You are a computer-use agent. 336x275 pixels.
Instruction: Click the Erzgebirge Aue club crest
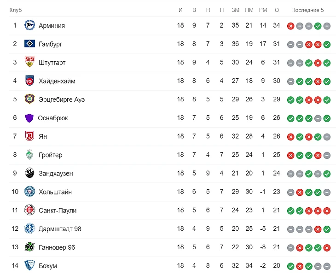29,99
